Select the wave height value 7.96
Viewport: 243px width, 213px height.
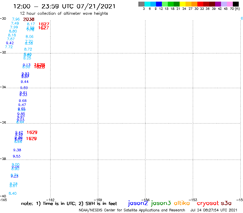click(x=16, y=19)
